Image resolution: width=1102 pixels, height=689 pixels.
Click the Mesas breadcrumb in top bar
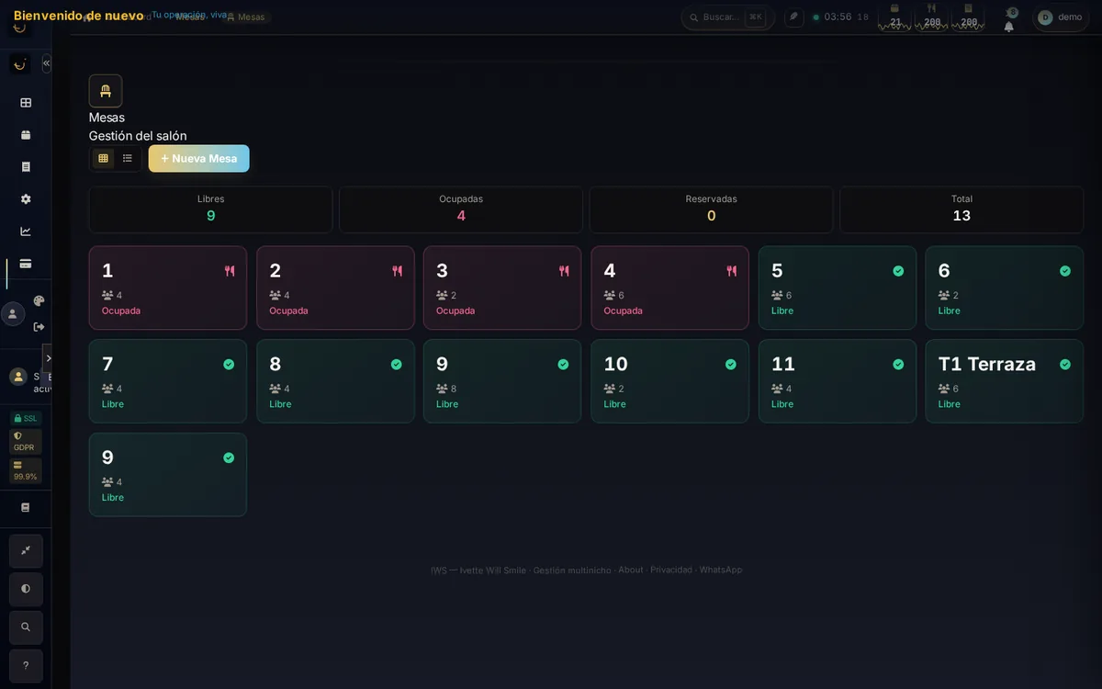pyautogui.click(x=245, y=17)
